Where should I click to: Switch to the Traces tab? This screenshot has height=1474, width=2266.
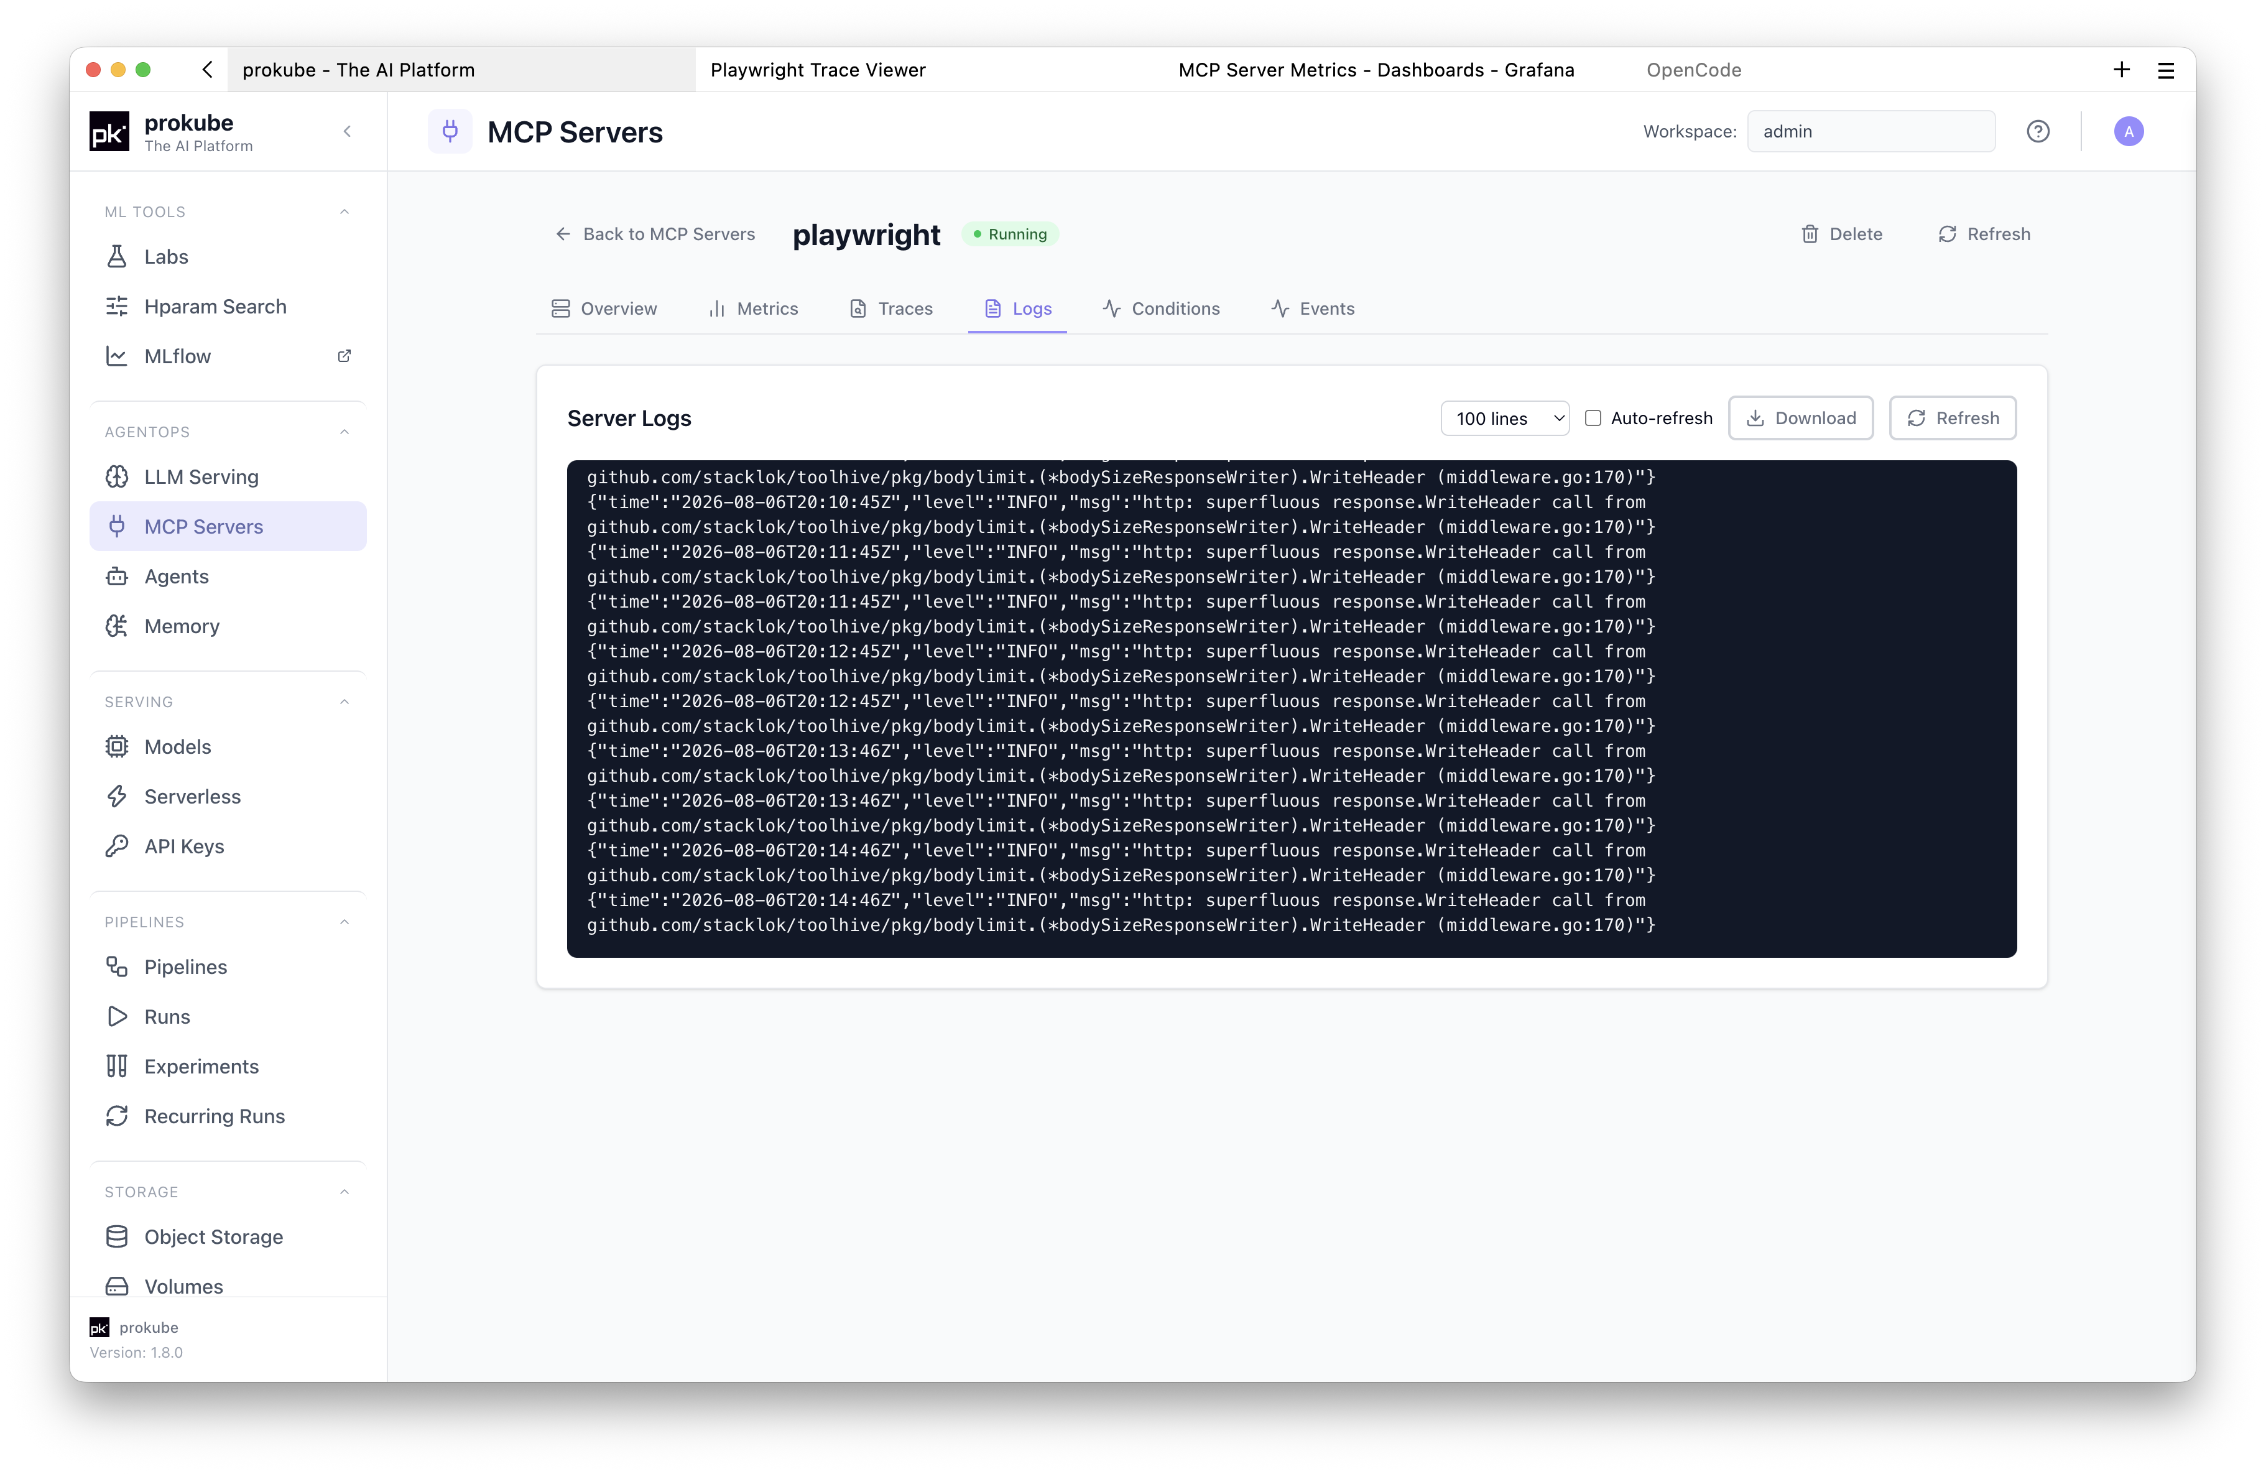890,308
